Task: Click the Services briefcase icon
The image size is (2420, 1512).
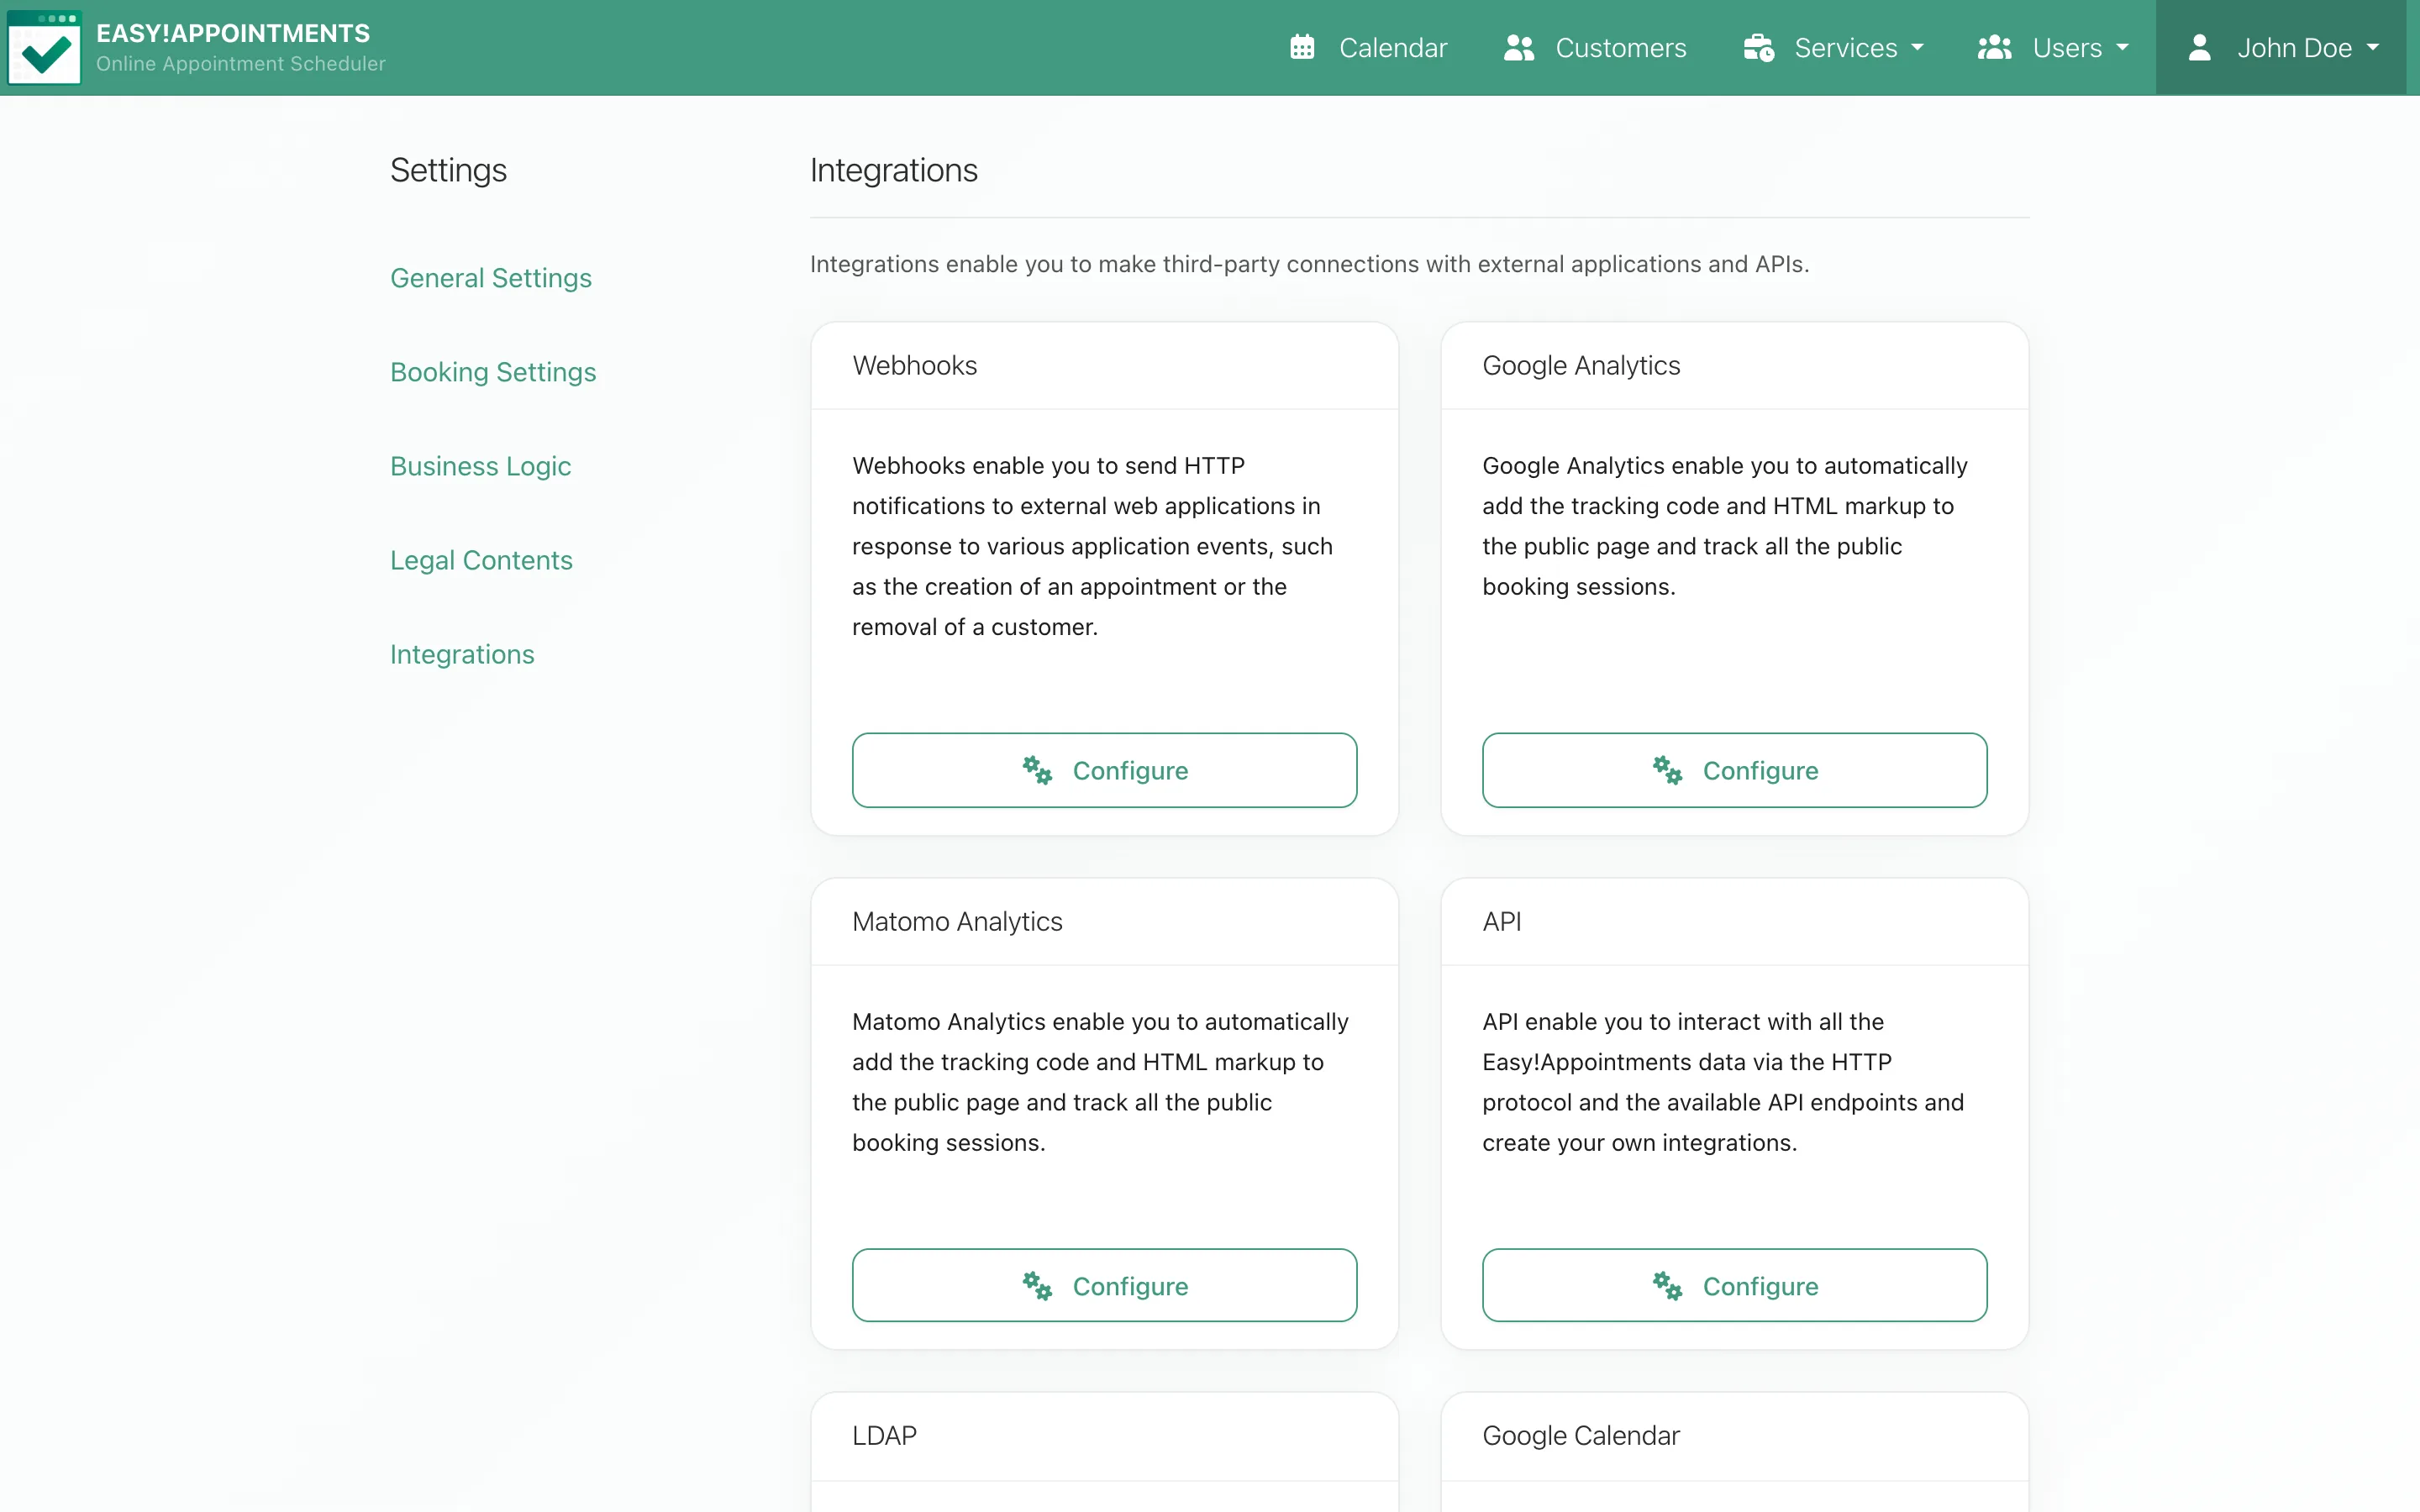Action: [x=1758, y=47]
